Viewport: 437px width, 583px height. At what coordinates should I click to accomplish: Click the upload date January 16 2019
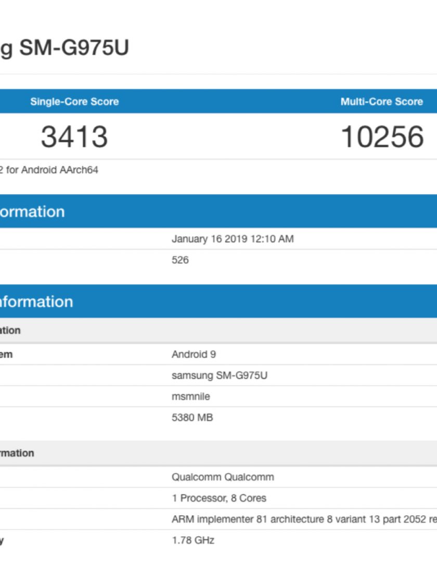233,239
